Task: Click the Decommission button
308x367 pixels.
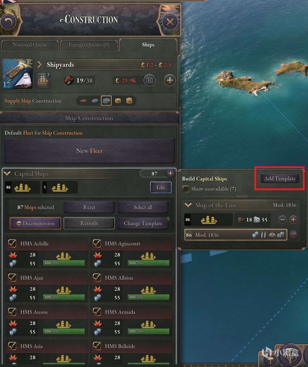Action: point(35,223)
